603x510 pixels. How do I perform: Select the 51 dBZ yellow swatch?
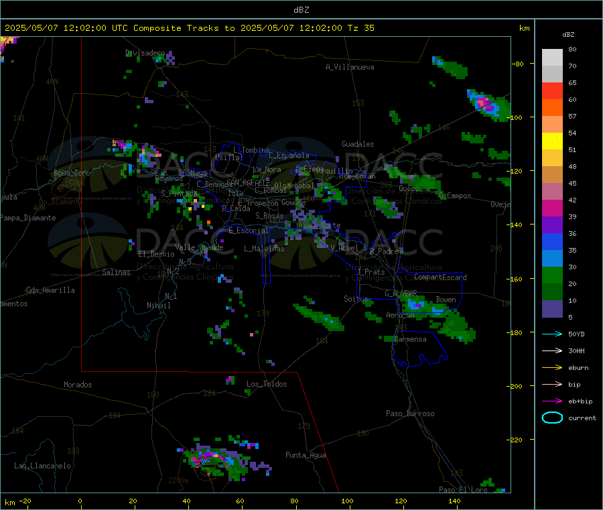point(552,141)
